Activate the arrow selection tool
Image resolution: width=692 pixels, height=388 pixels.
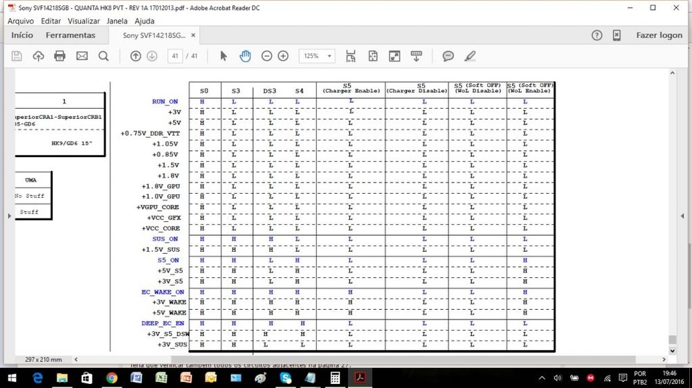(x=224, y=56)
